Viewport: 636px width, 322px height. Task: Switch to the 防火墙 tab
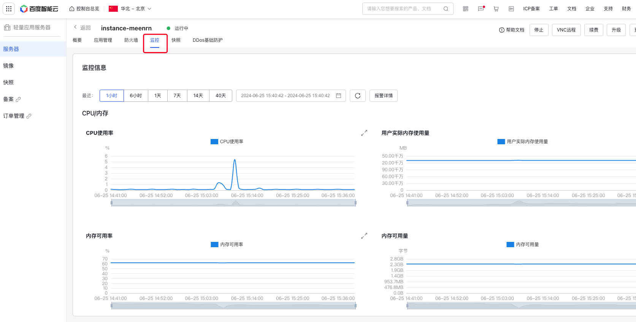(x=131, y=40)
